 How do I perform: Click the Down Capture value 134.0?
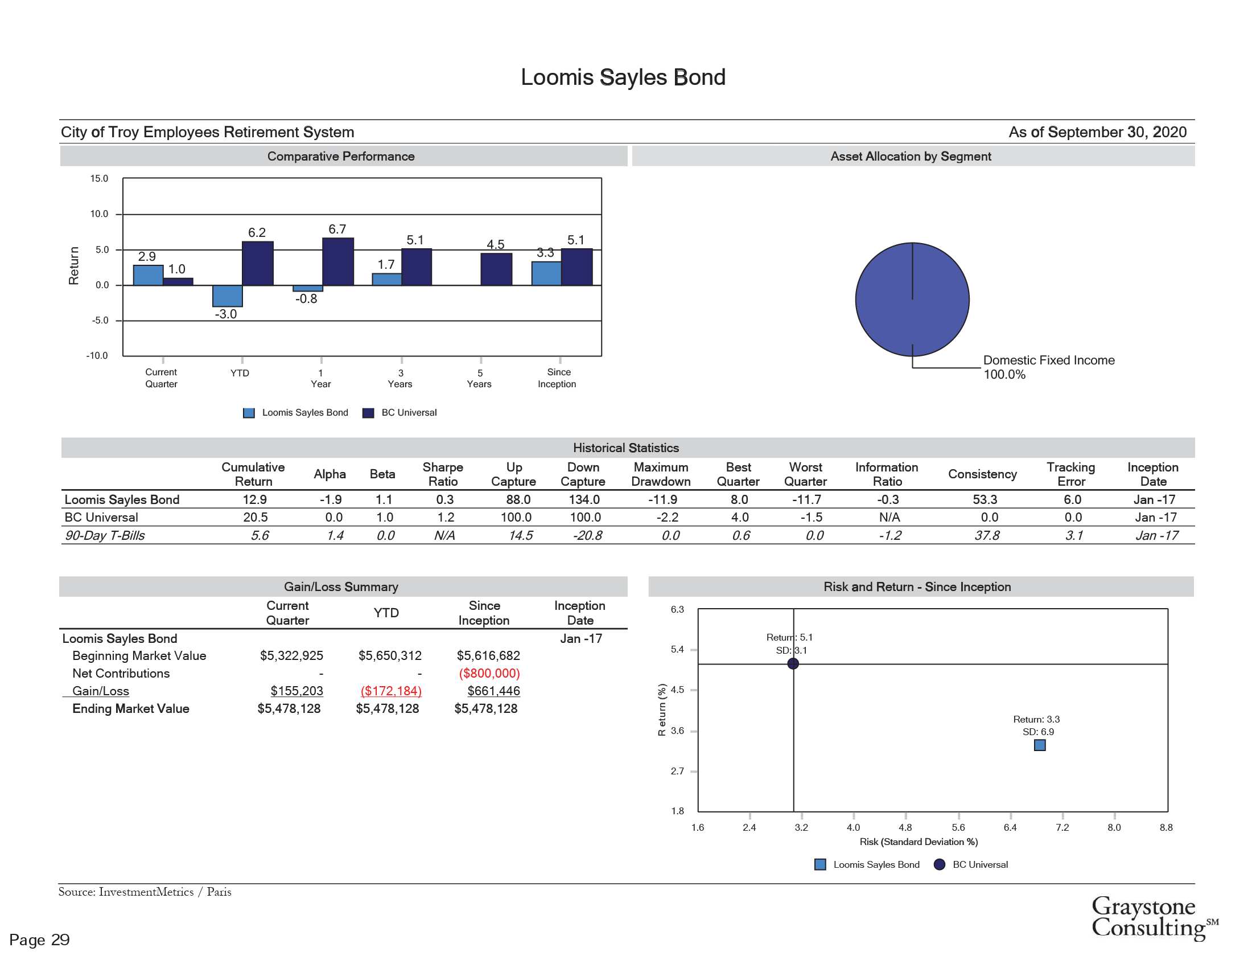584,499
